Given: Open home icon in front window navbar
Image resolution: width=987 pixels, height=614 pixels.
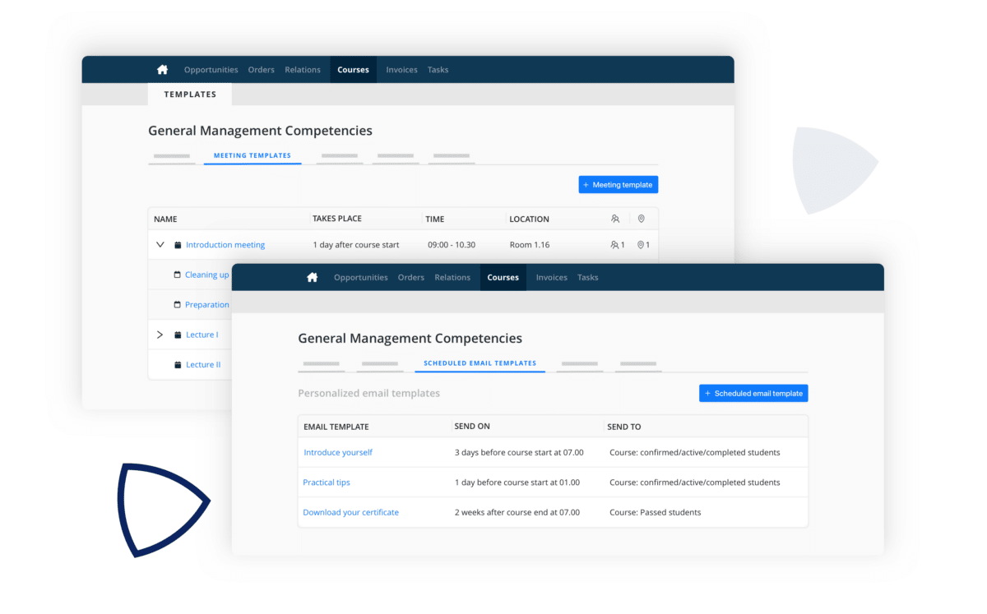Looking at the screenshot, I should pos(312,278).
